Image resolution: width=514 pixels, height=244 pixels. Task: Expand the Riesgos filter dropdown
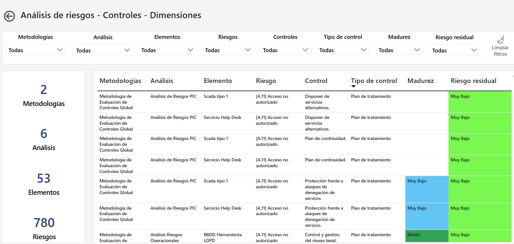(228, 50)
